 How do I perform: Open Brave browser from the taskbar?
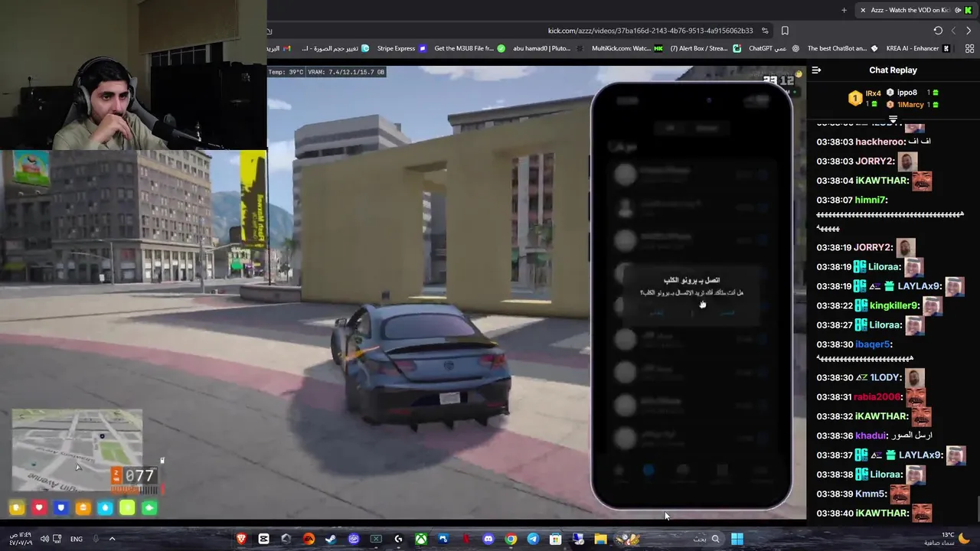click(x=241, y=539)
